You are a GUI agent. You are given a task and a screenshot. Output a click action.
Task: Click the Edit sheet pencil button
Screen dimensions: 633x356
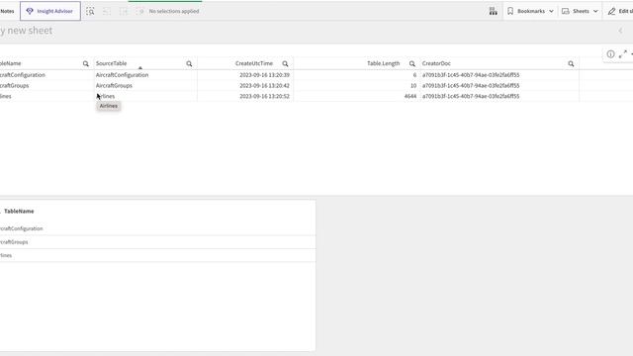click(x=620, y=11)
